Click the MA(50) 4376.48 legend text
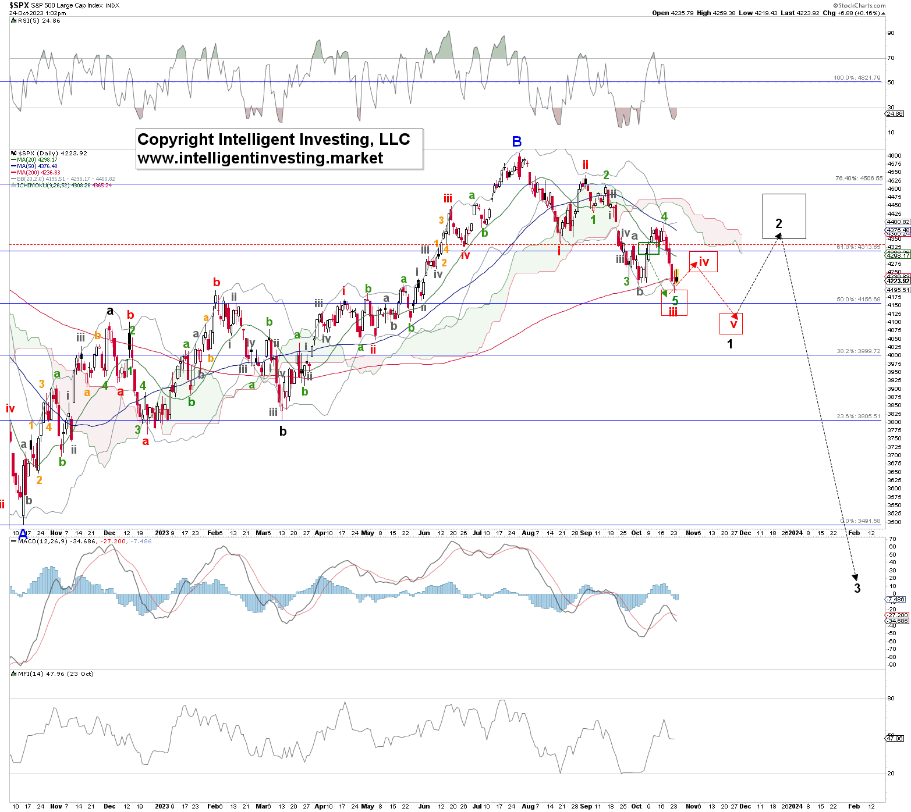The height and width of the screenshot is (812, 911). (37, 166)
